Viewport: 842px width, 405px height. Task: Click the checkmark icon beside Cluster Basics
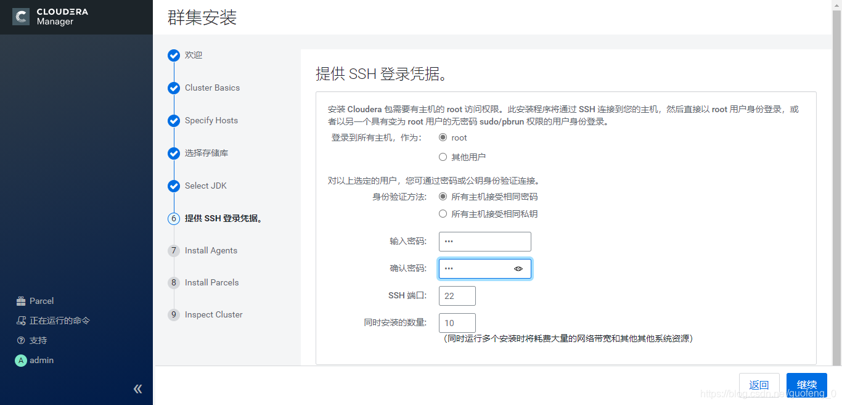[174, 88]
